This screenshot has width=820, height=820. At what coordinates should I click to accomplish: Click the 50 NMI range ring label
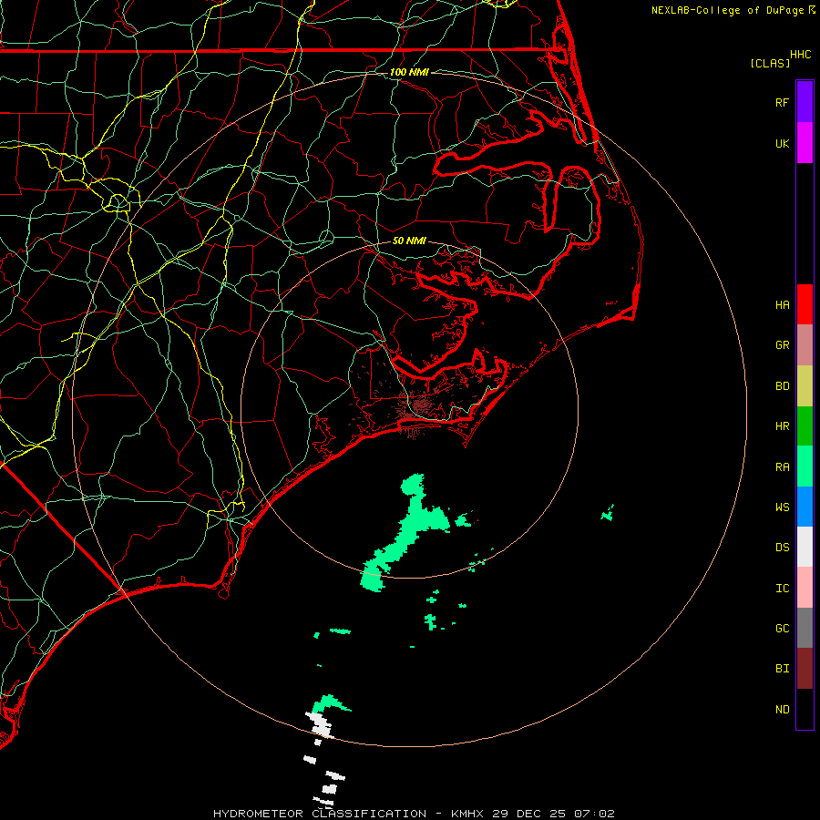[x=409, y=241]
